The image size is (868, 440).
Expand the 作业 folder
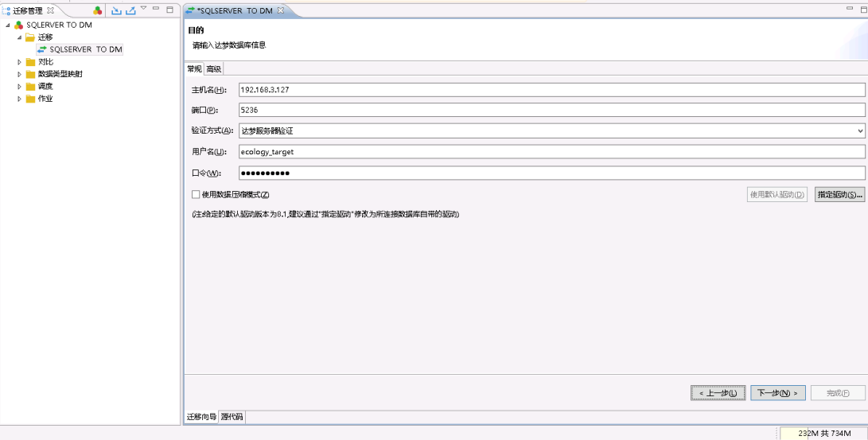click(x=19, y=99)
